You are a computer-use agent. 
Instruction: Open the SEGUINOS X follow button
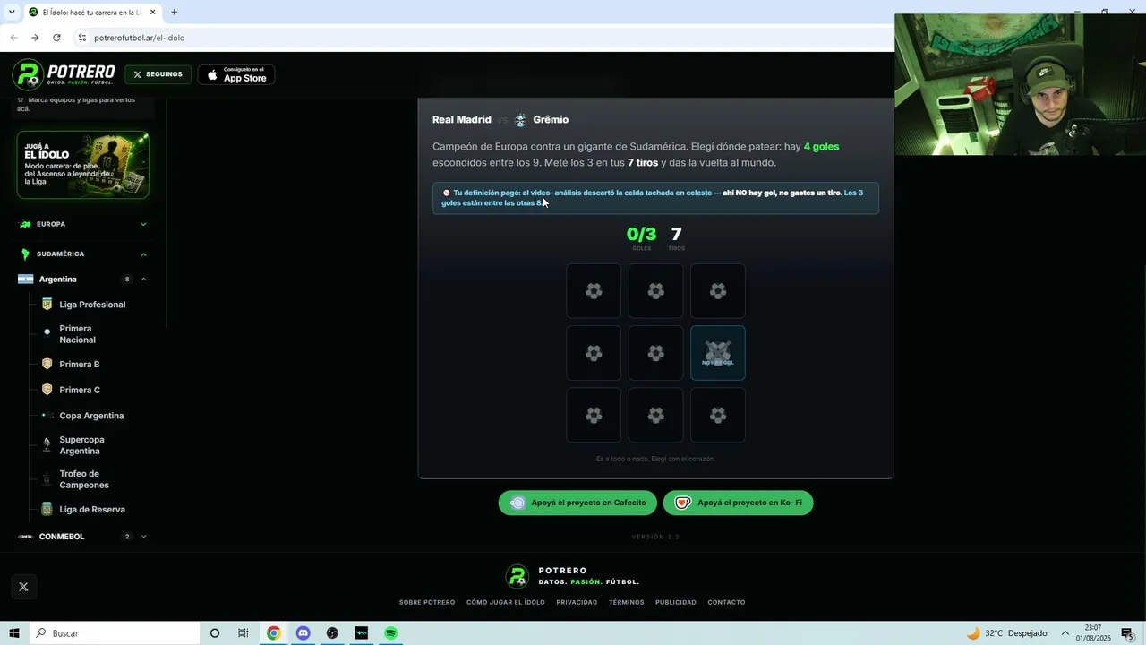158,74
